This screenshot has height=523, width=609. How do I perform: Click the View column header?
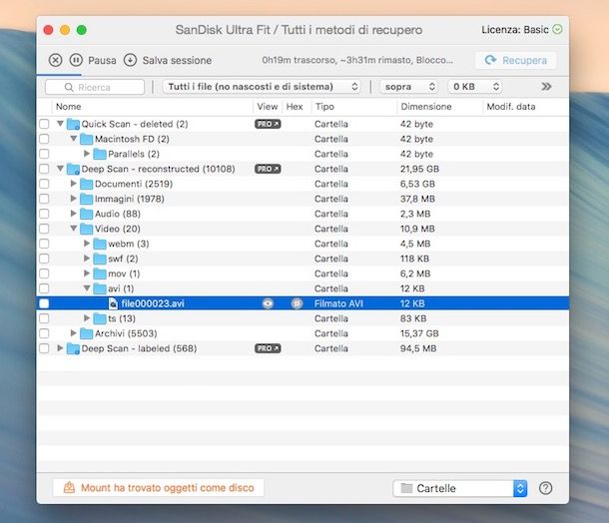(268, 107)
